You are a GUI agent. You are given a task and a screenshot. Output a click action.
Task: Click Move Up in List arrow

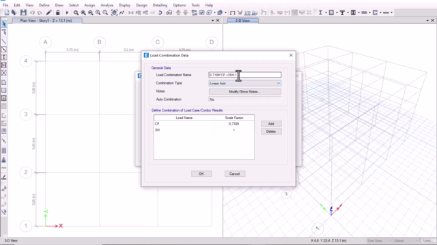click(x=178, y=12)
